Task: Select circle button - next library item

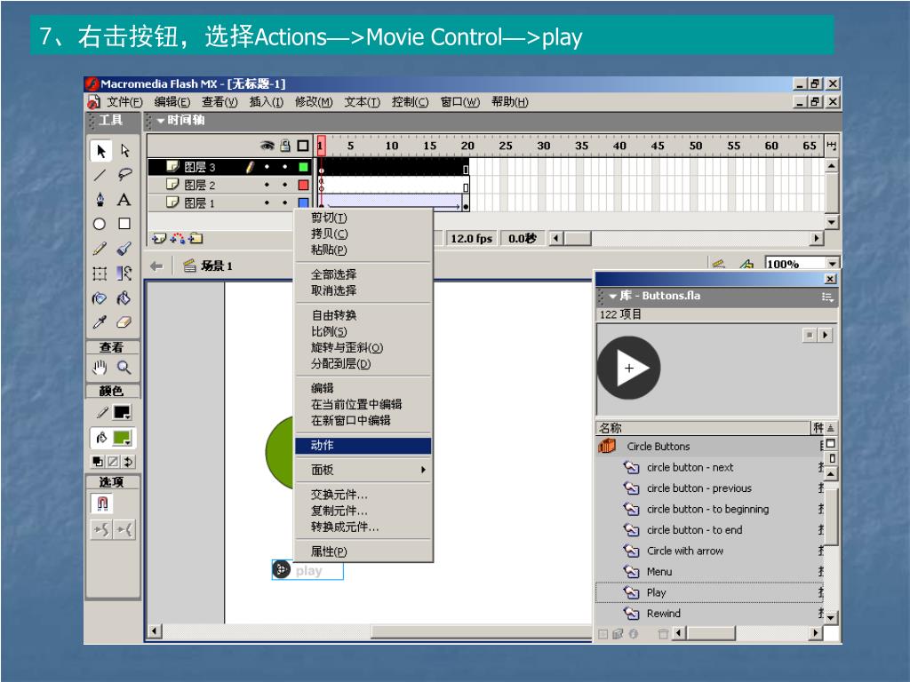Action: (x=709, y=467)
